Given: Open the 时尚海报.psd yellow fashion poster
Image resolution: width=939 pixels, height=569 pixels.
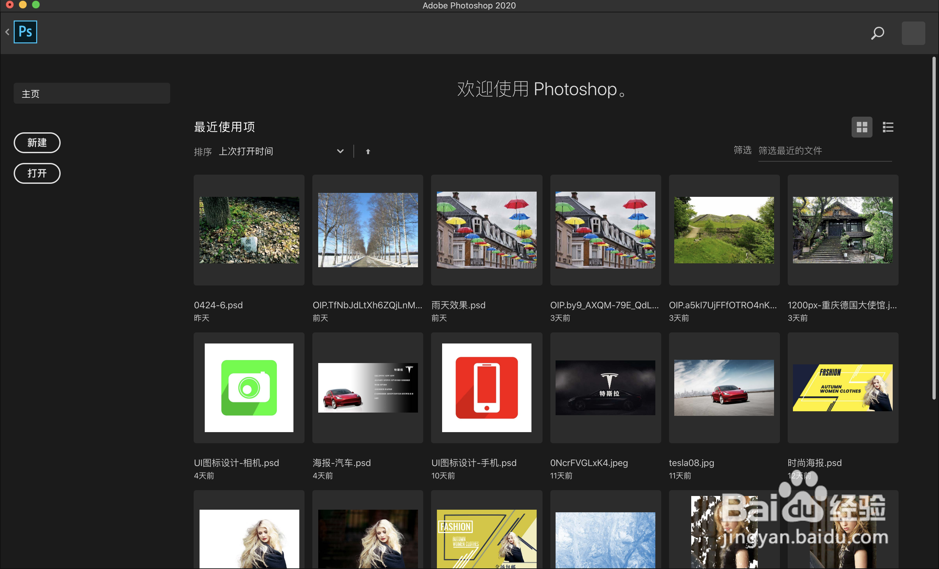Looking at the screenshot, I should coord(842,388).
